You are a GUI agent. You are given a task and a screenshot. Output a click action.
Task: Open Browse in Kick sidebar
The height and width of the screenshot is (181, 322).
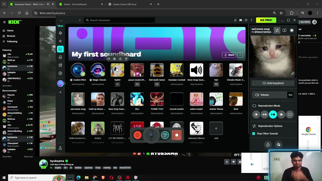(11, 36)
